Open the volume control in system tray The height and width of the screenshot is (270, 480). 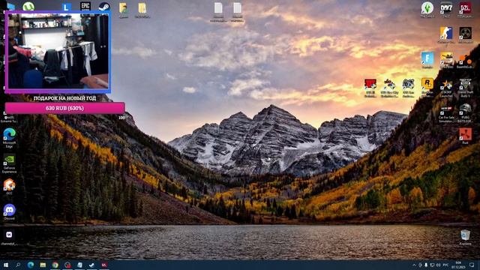pos(438,265)
